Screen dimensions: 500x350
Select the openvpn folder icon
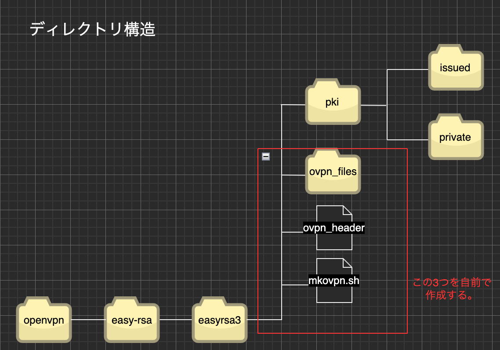coord(43,321)
